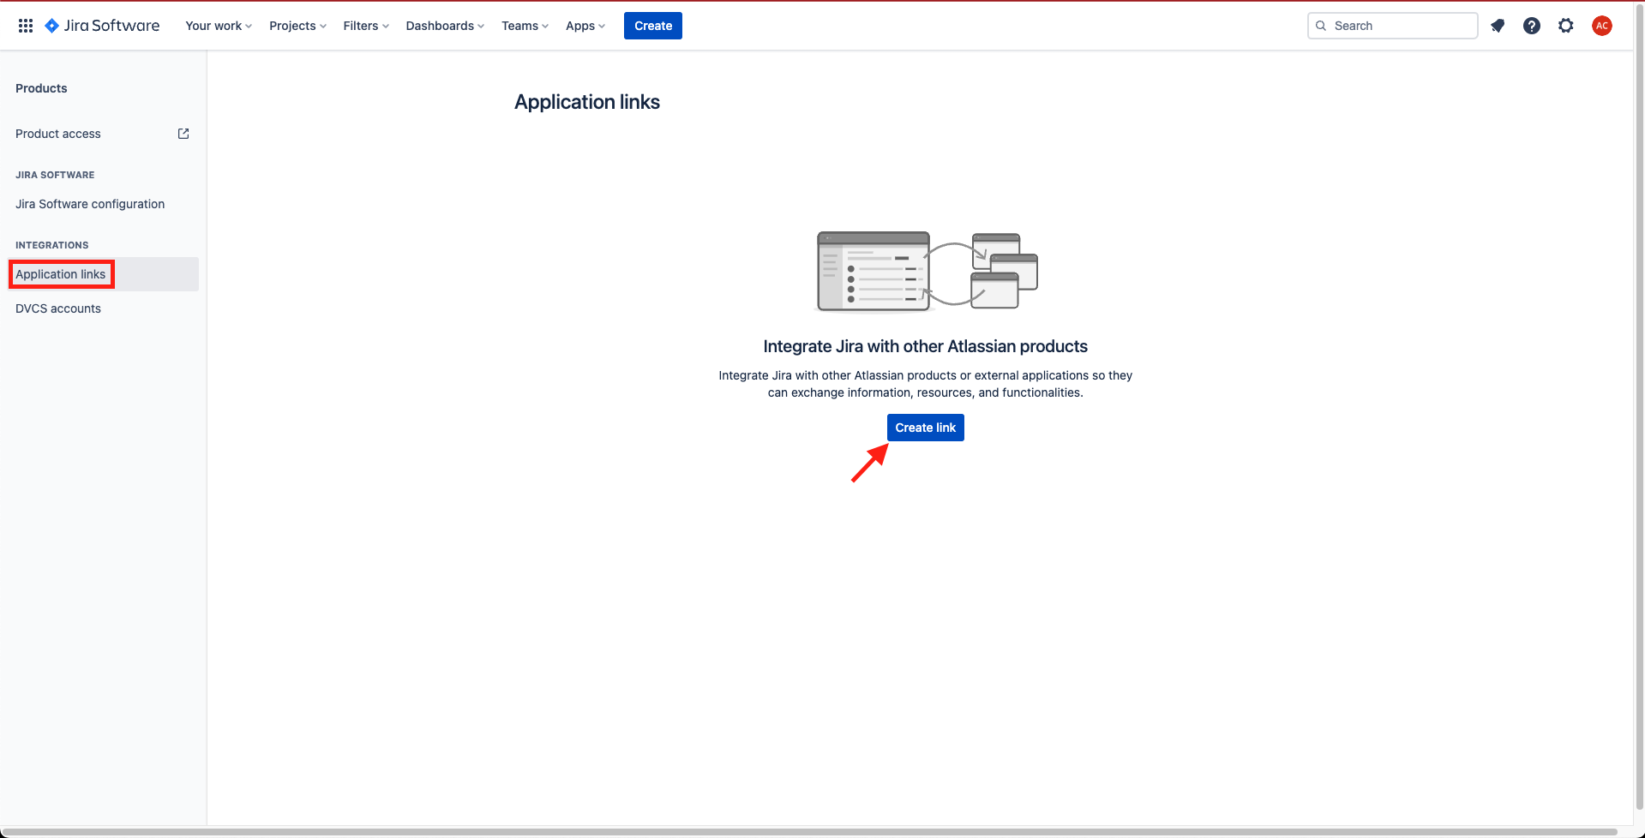Expand the Teams dropdown
This screenshot has height=838, width=1645.
point(525,26)
